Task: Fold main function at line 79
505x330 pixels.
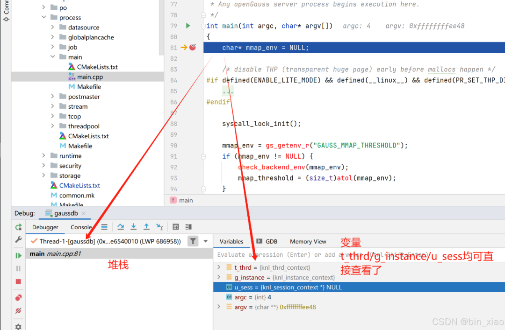Action: [x=203, y=26]
